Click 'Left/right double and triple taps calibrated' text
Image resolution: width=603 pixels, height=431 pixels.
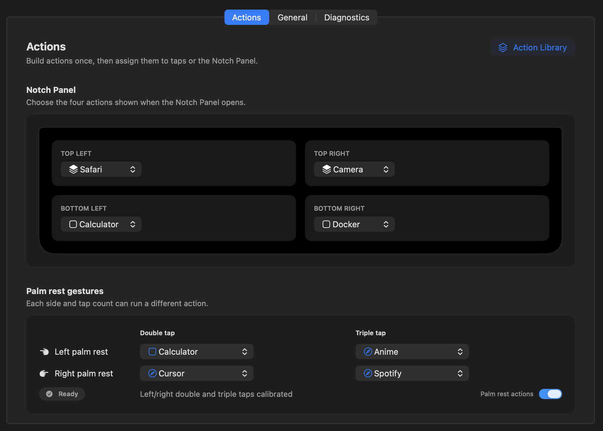[216, 394]
